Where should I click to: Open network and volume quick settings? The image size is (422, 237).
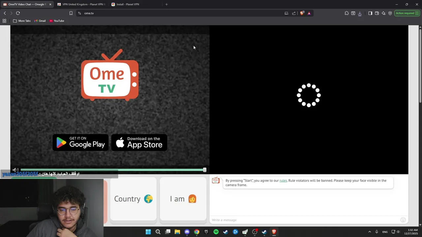(396, 232)
